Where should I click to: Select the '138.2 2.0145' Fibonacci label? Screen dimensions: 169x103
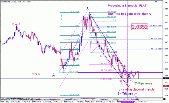(75, 95)
